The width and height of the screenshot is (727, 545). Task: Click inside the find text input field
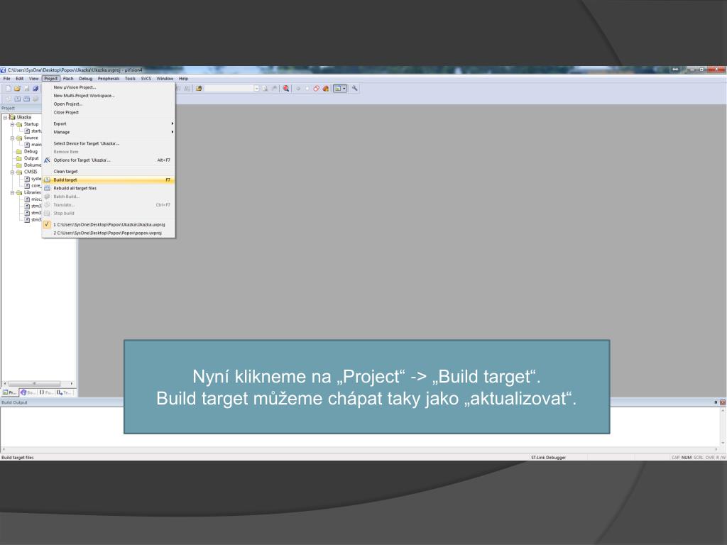click(x=229, y=89)
